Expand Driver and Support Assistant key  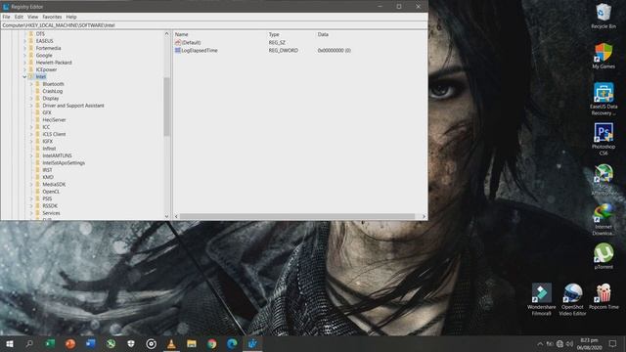pos(31,106)
